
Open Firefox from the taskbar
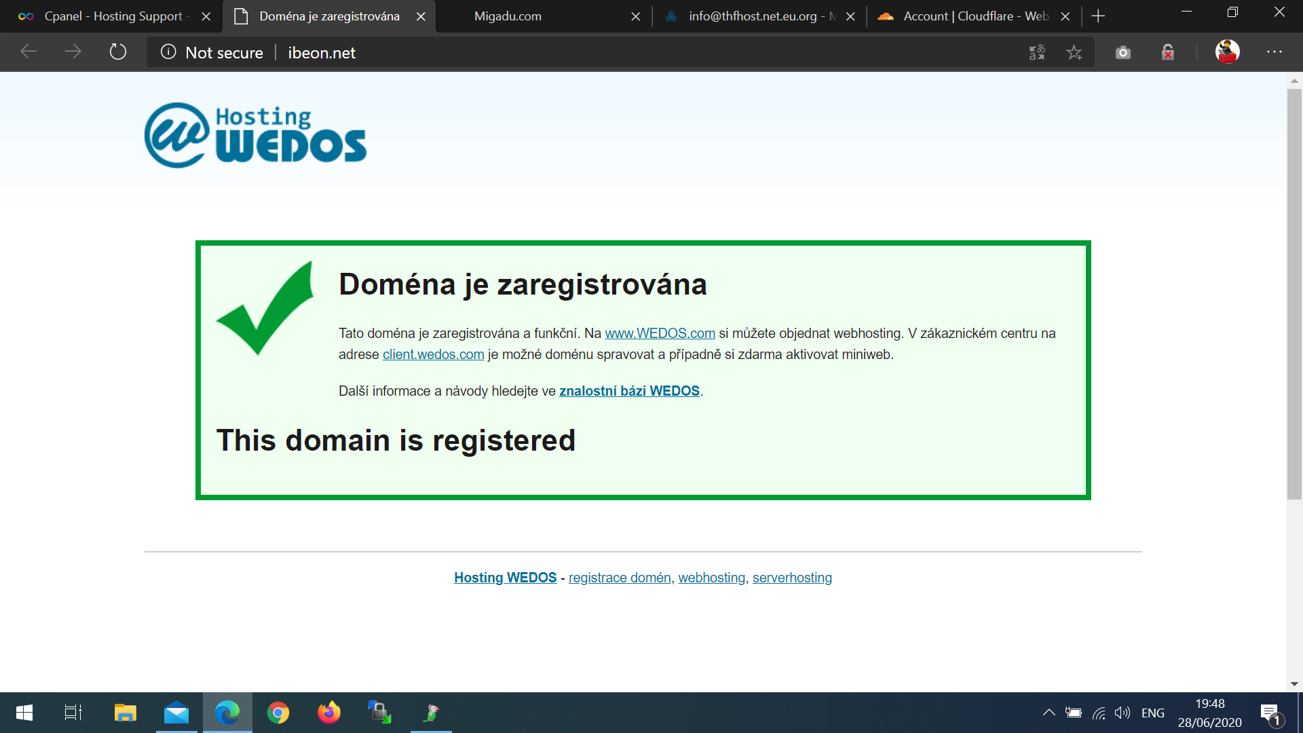pyautogui.click(x=329, y=713)
